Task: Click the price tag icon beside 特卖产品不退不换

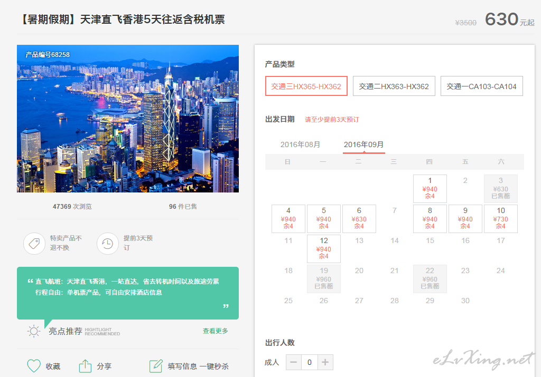Action: [34, 244]
